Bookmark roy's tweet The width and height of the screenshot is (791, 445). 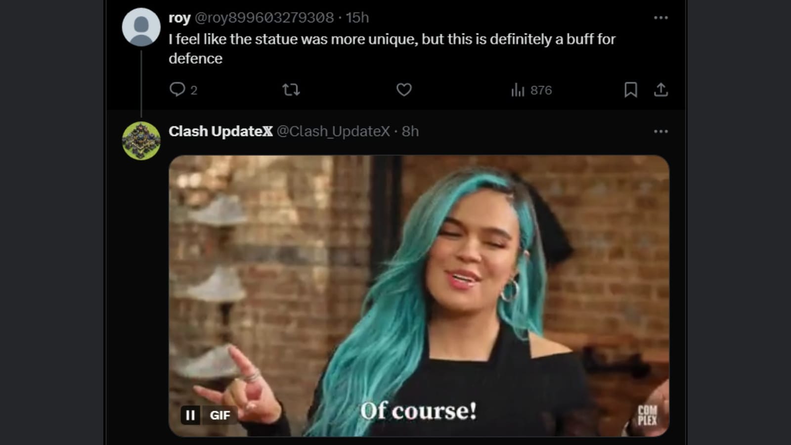[630, 89]
